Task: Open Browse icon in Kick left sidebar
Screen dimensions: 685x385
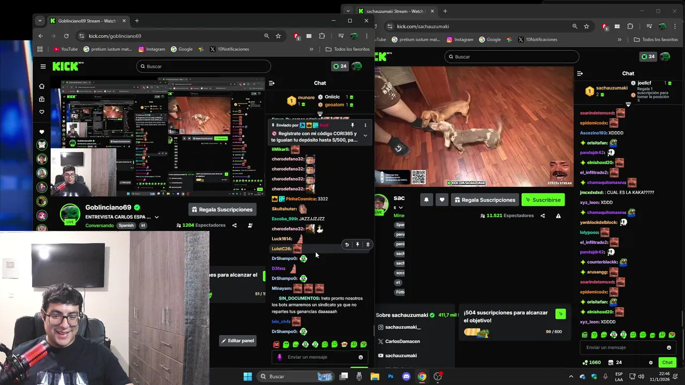Action: click(x=42, y=99)
